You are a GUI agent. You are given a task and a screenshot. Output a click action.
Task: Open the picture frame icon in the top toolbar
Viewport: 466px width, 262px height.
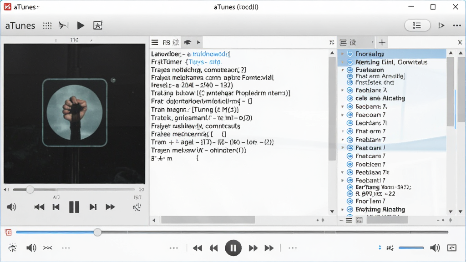tap(98, 25)
